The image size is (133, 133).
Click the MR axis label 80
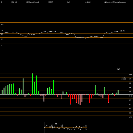[x=130, y=79]
